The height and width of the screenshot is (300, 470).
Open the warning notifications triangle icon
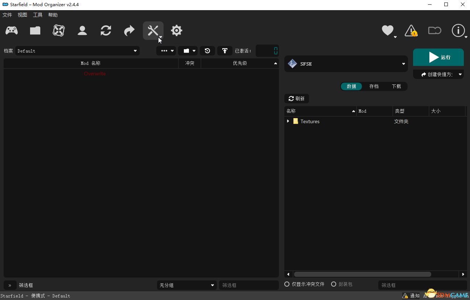click(411, 31)
